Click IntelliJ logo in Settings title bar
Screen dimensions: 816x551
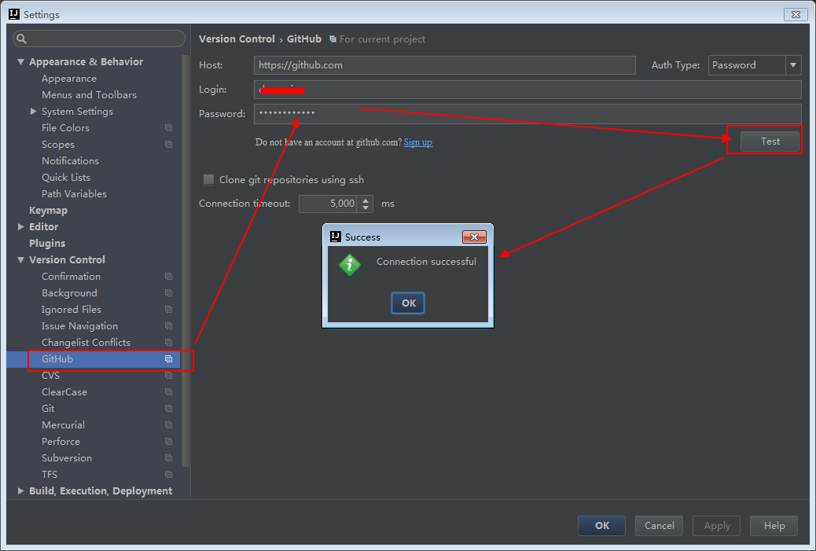pyautogui.click(x=14, y=14)
